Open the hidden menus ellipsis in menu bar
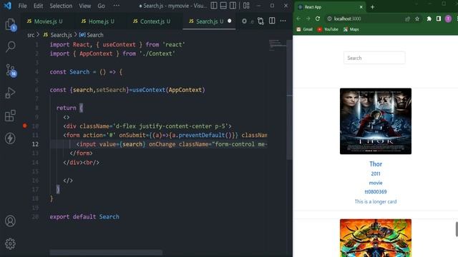The image size is (458, 257). (116, 6)
